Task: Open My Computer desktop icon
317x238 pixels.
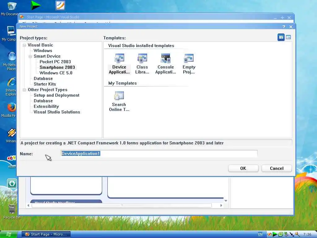Action: [9, 33]
